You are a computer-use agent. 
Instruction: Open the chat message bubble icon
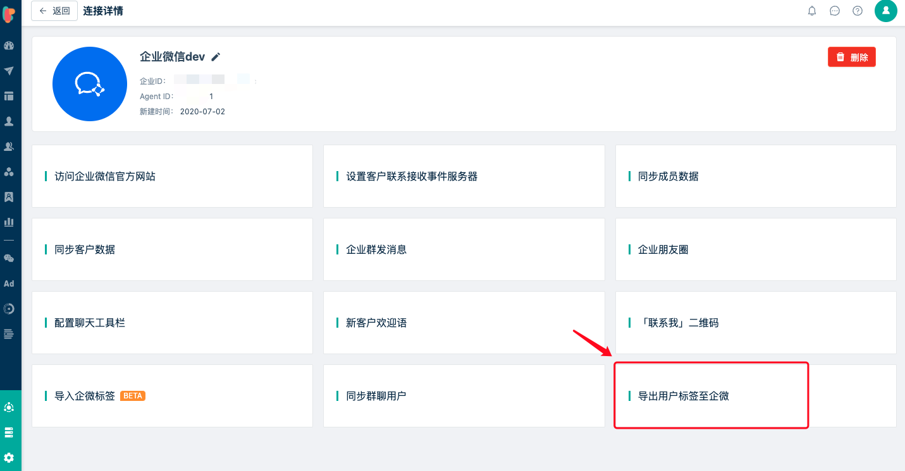coord(835,11)
